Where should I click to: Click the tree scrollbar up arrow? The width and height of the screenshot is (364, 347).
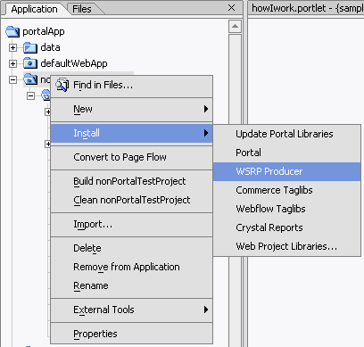235,27
